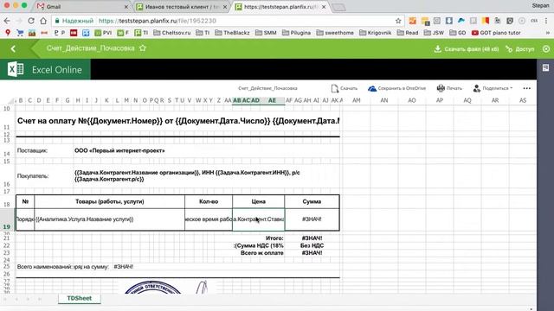
Task: Open the Pilugina bookmarks folder
Action: pos(296,33)
